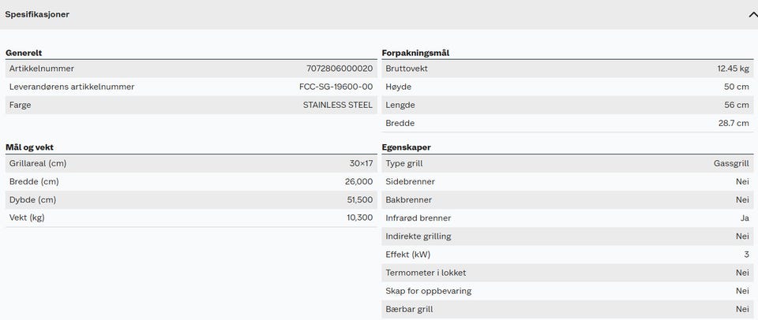
Task: Click the Dybde (cm) value 51,500
Action: pos(359,199)
